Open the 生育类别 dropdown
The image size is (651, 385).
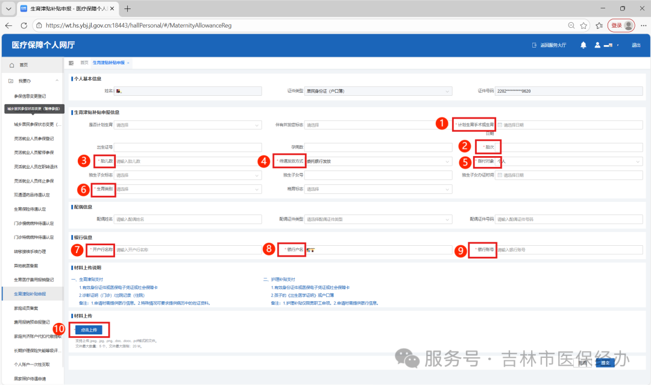pyautogui.click(x=187, y=189)
